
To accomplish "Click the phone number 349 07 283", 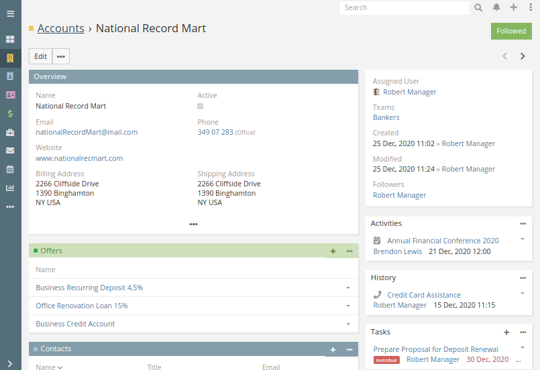I will click(215, 132).
